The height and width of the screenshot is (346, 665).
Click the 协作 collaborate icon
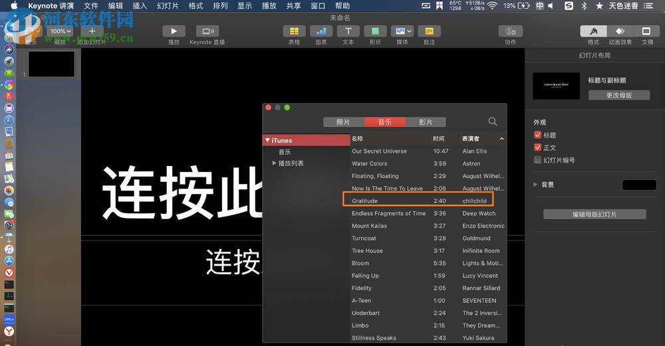[x=511, y=31]
